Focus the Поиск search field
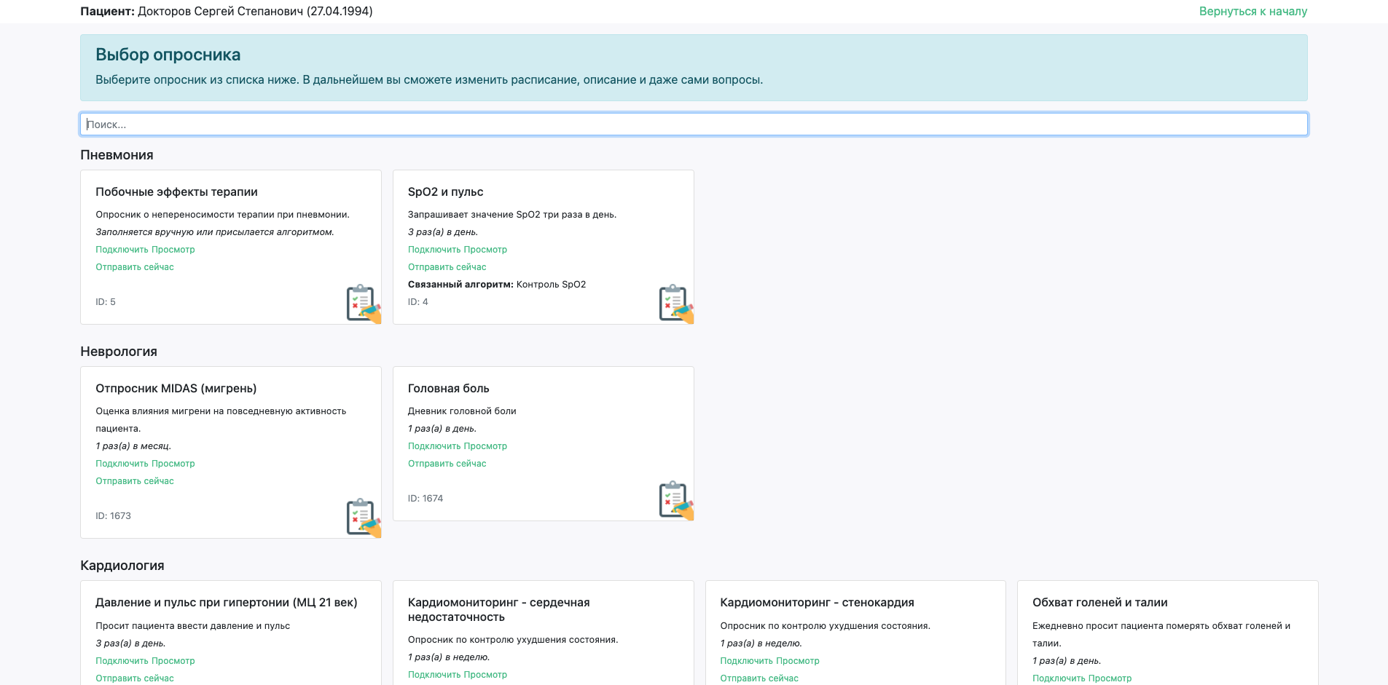This screenshot has width=1388, height=685. pos(694,124)
